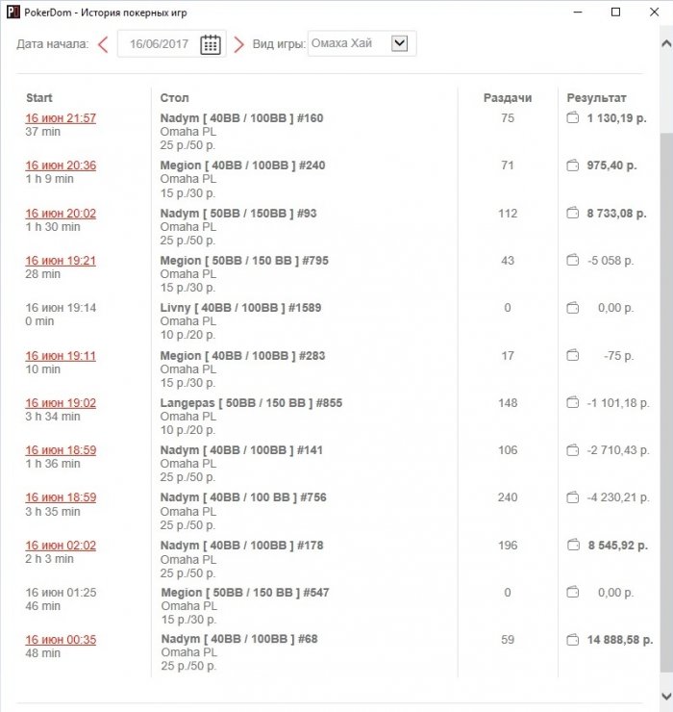Screen dimensions: 673x712
Task: Click wallet icon next to -1 101,18 р.
Action: (x=573, y=402)
